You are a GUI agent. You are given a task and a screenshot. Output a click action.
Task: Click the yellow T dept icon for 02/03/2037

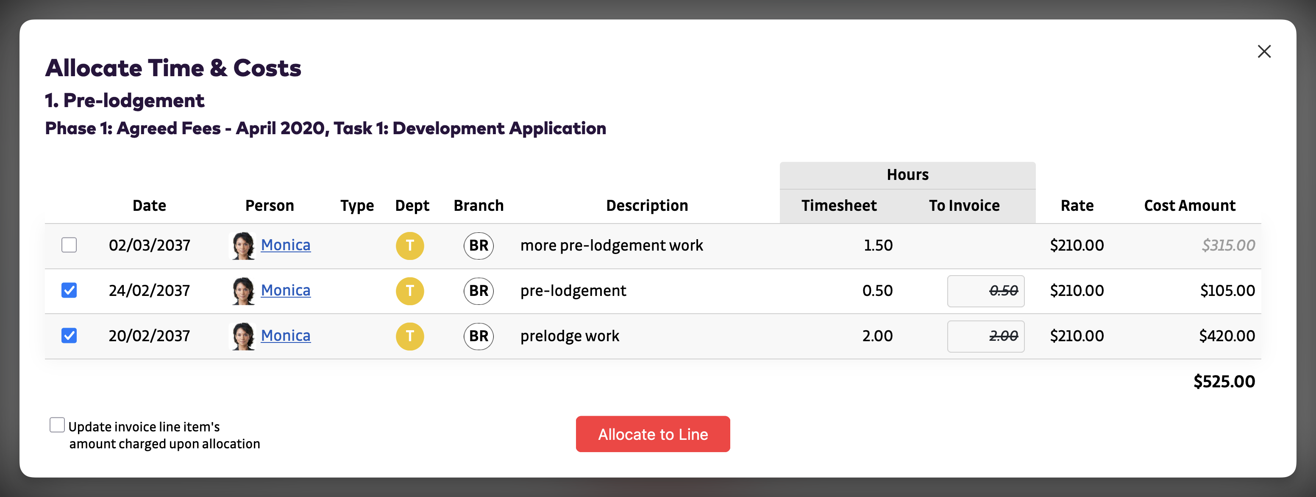(410, 246)
